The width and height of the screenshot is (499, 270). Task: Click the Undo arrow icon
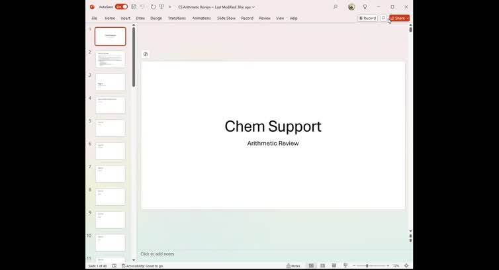tap(142, 7)
